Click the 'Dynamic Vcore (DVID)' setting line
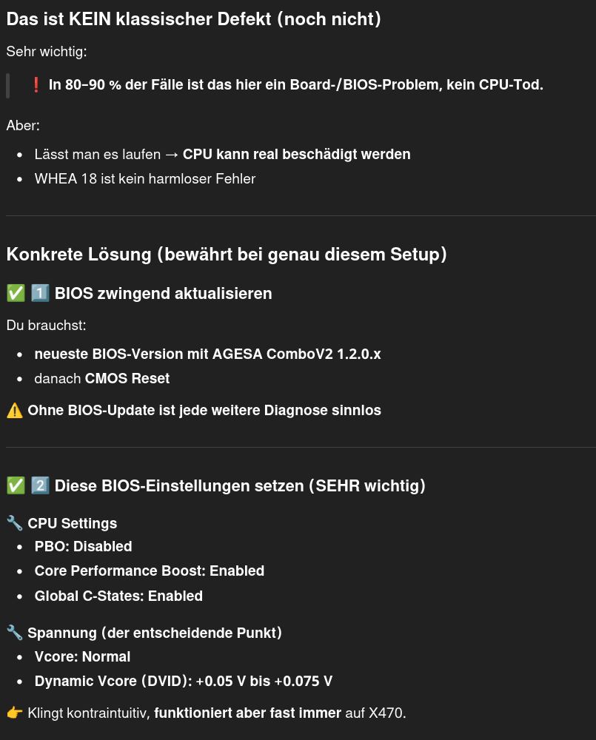The image size is (596, 740). click(183, 682)
